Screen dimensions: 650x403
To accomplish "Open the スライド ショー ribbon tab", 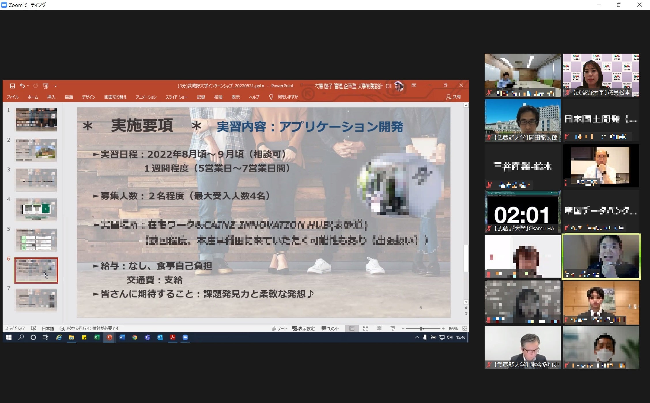I will (176, 97).
